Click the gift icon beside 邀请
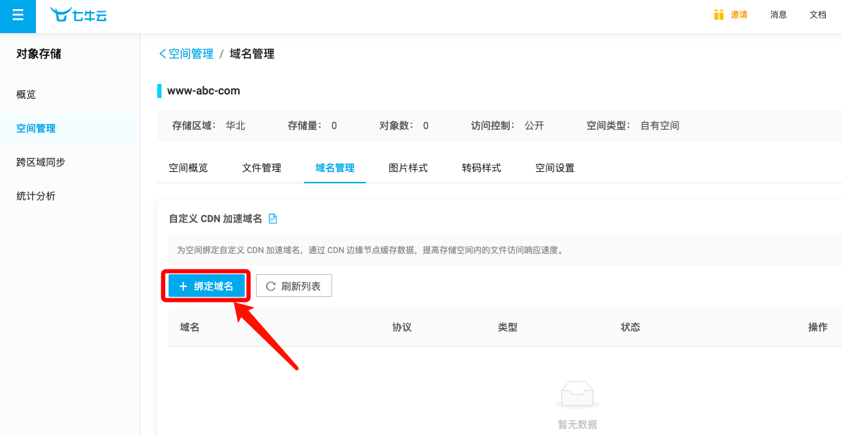 pyautogui.click(x=719, y=15)
